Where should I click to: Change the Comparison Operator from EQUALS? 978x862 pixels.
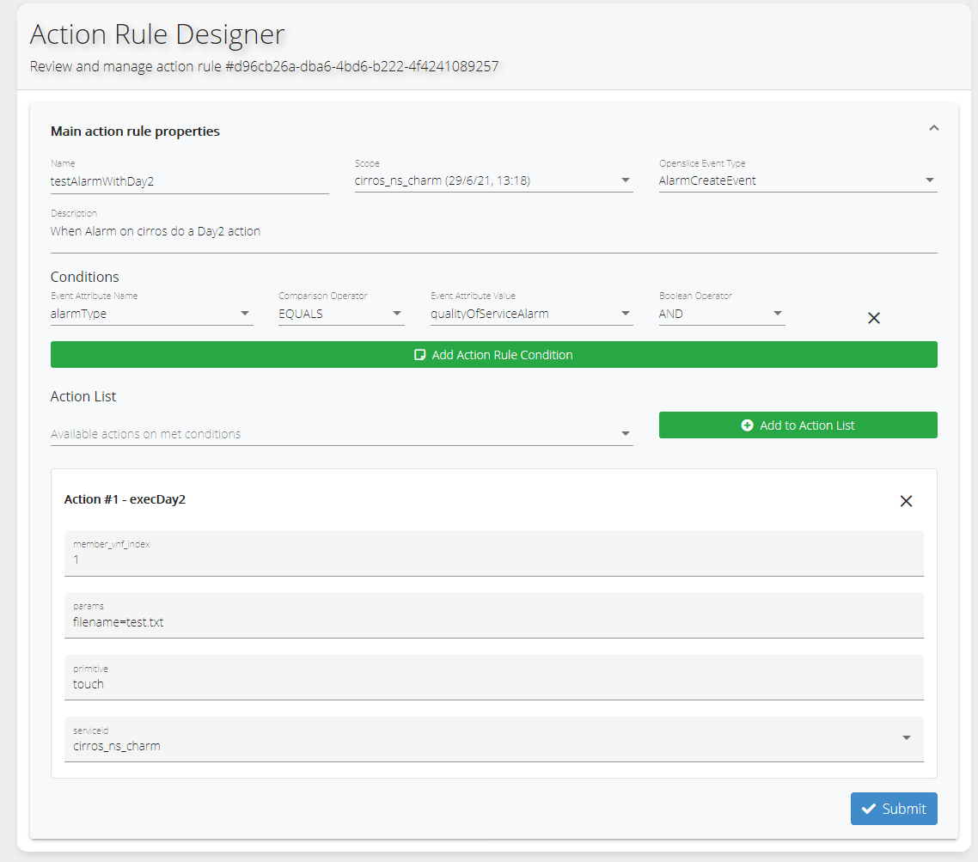tap(340, 314)
